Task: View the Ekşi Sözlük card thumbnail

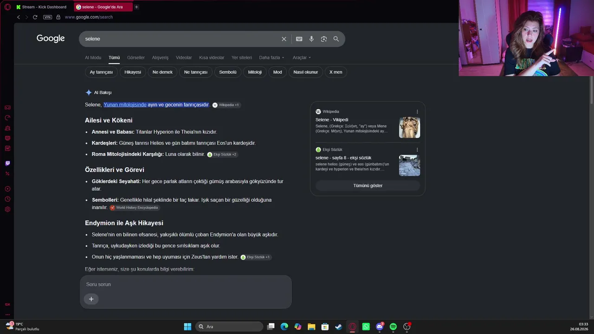Action: coord(409,166)
